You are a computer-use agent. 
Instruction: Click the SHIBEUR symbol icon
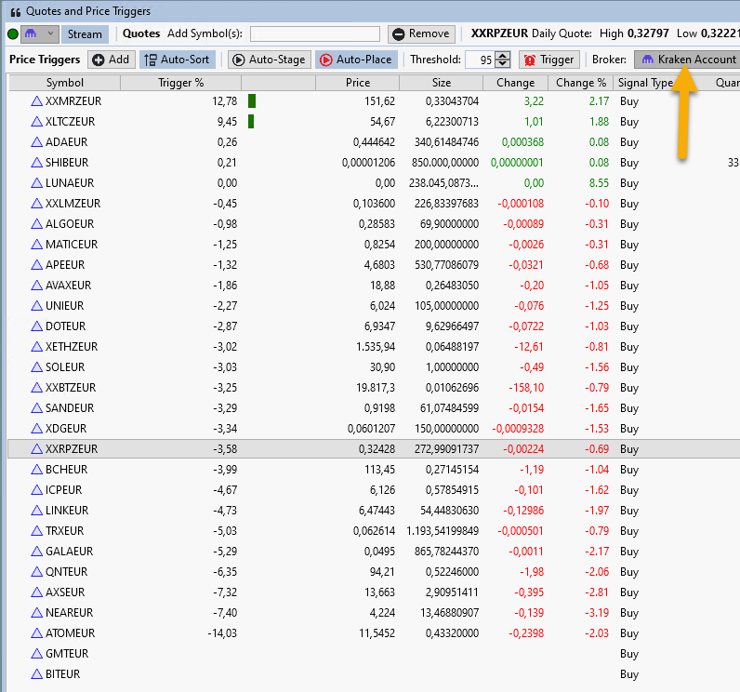pos(36,163)
